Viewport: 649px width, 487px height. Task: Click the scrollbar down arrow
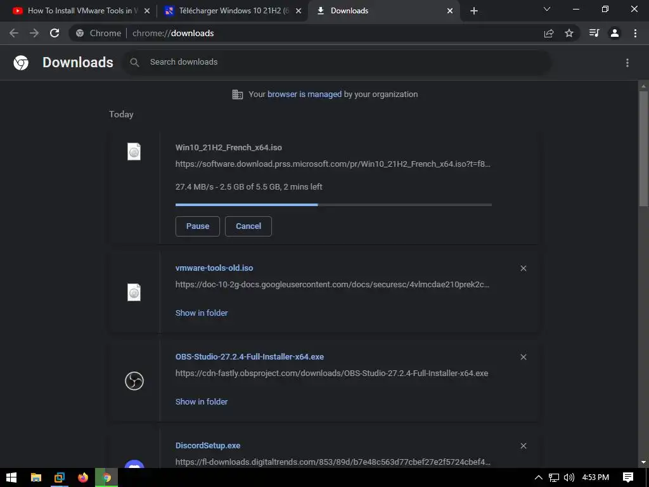coord(643,462)
